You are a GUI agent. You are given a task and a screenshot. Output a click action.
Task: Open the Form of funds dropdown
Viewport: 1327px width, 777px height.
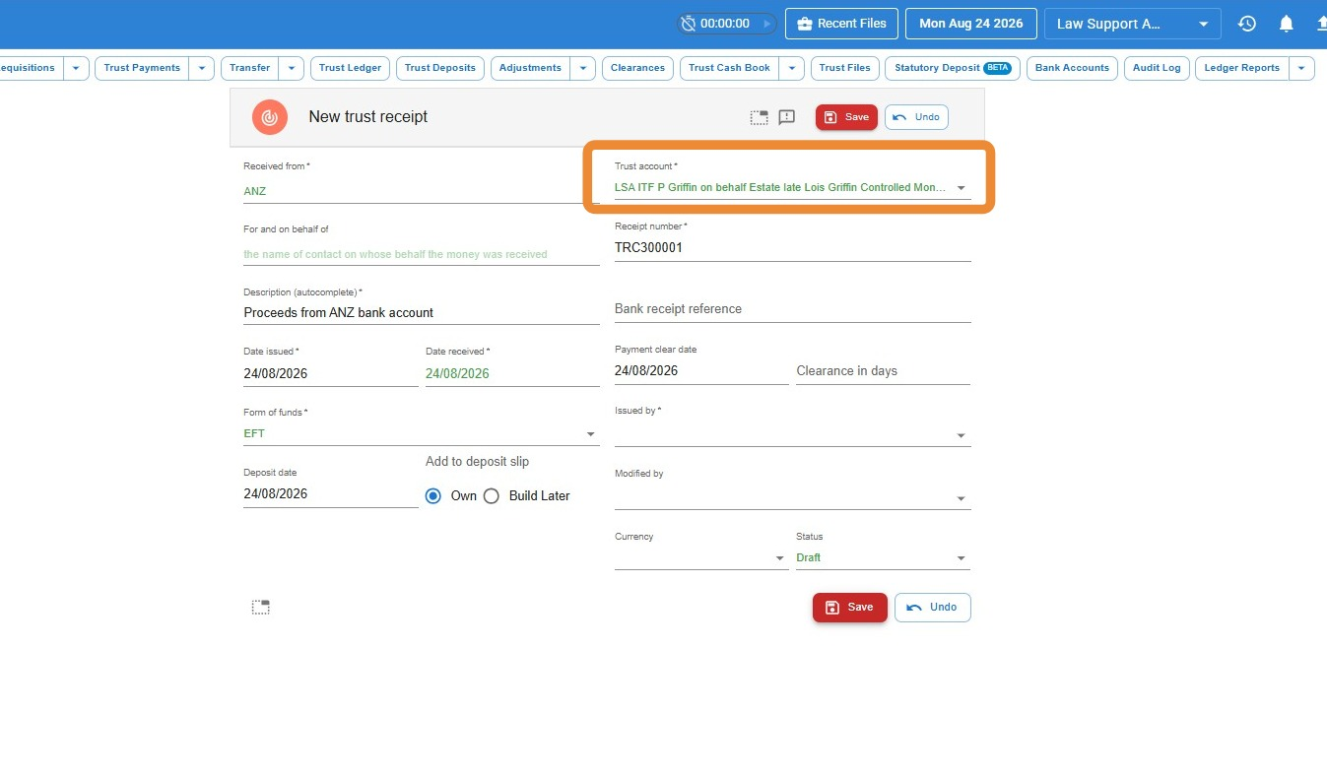click(x=422, y=433)
